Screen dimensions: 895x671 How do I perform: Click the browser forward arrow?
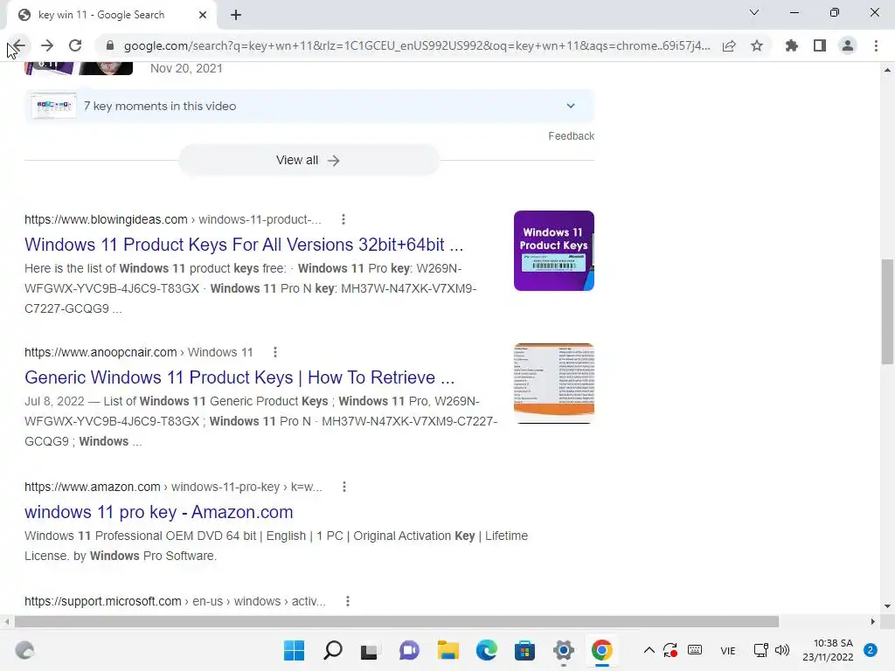click(x=47, y=45)
